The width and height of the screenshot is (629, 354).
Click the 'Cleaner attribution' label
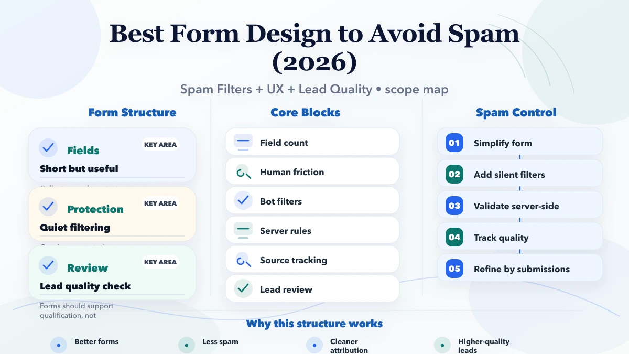click(349, 346)
